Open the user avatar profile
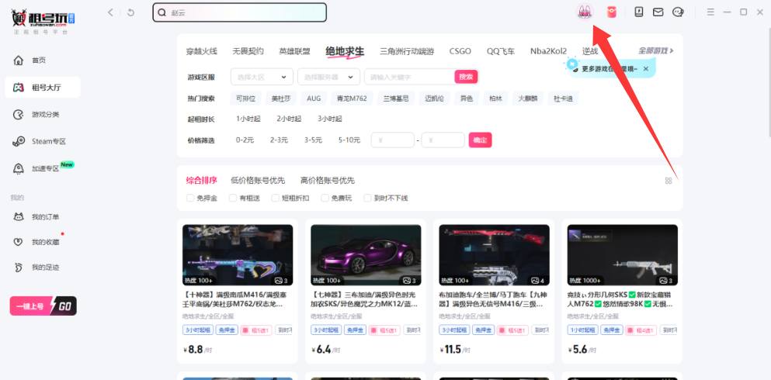 pos(584,12)
